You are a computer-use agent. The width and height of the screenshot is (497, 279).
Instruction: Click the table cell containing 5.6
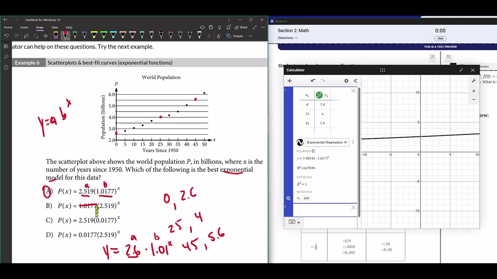pos(323,123)
